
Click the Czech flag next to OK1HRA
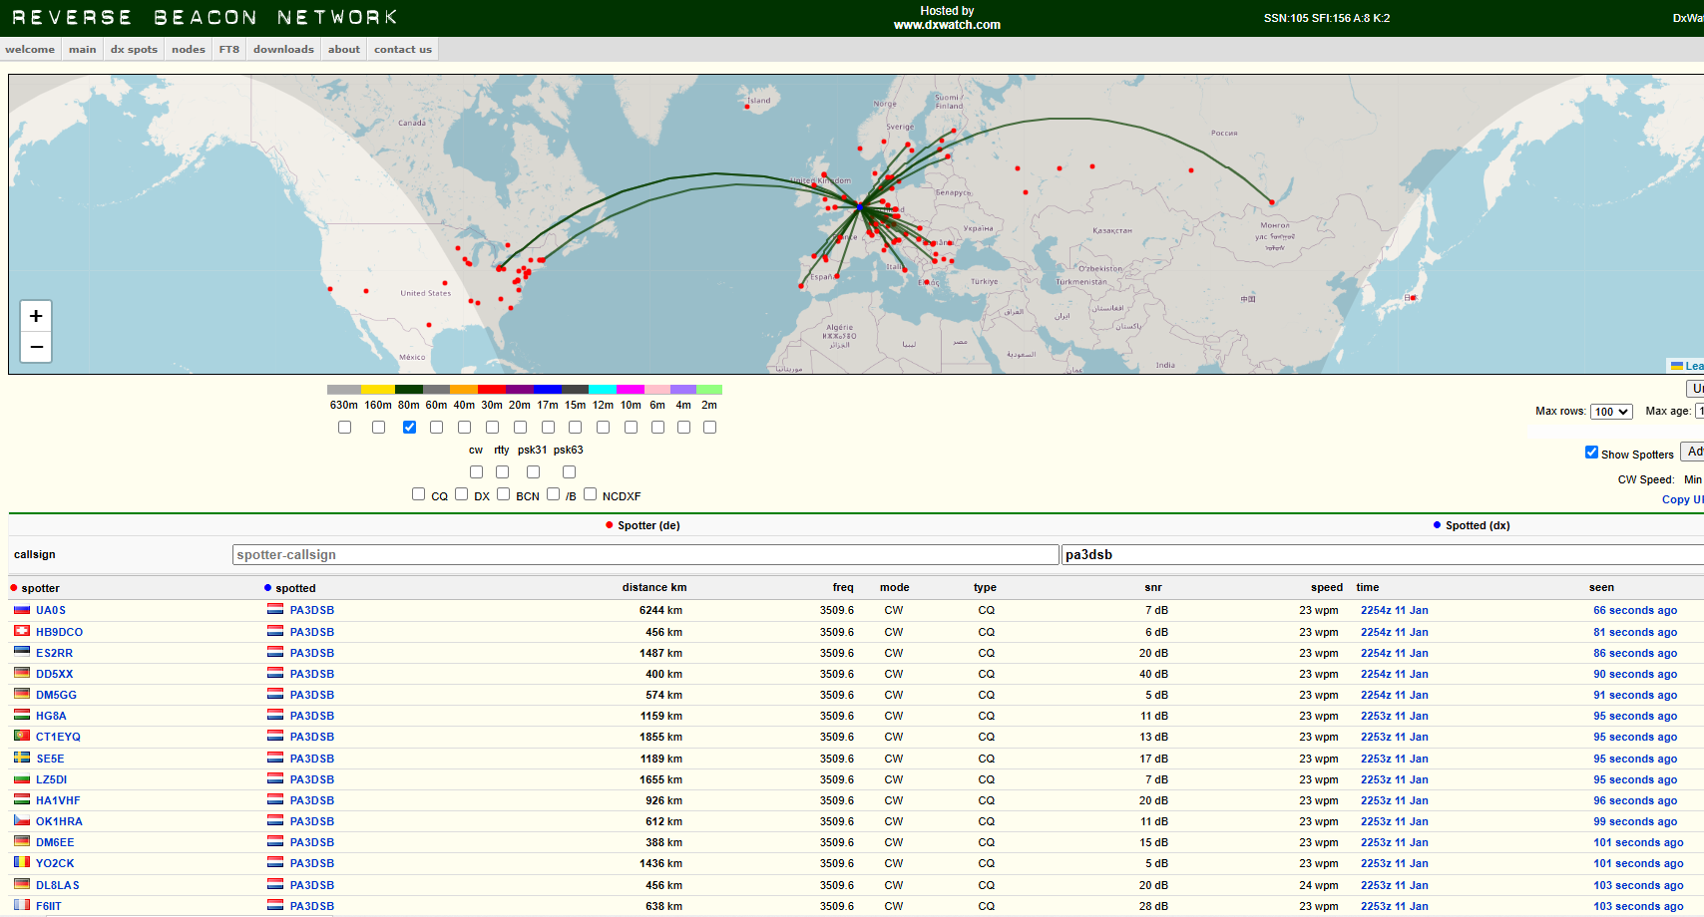(x=21, y=821)
